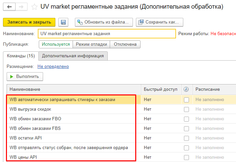The image size is (236, 162).
Task: Check schedule box for WB цены API
Action: tap(186, 157)
